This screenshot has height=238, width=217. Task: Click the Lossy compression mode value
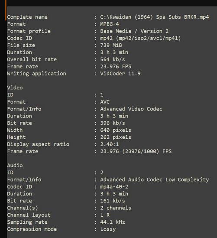(108, 229)
